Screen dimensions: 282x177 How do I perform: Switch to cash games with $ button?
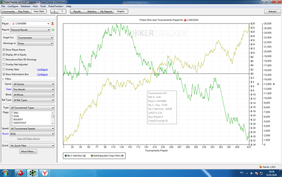click(54, 11)
